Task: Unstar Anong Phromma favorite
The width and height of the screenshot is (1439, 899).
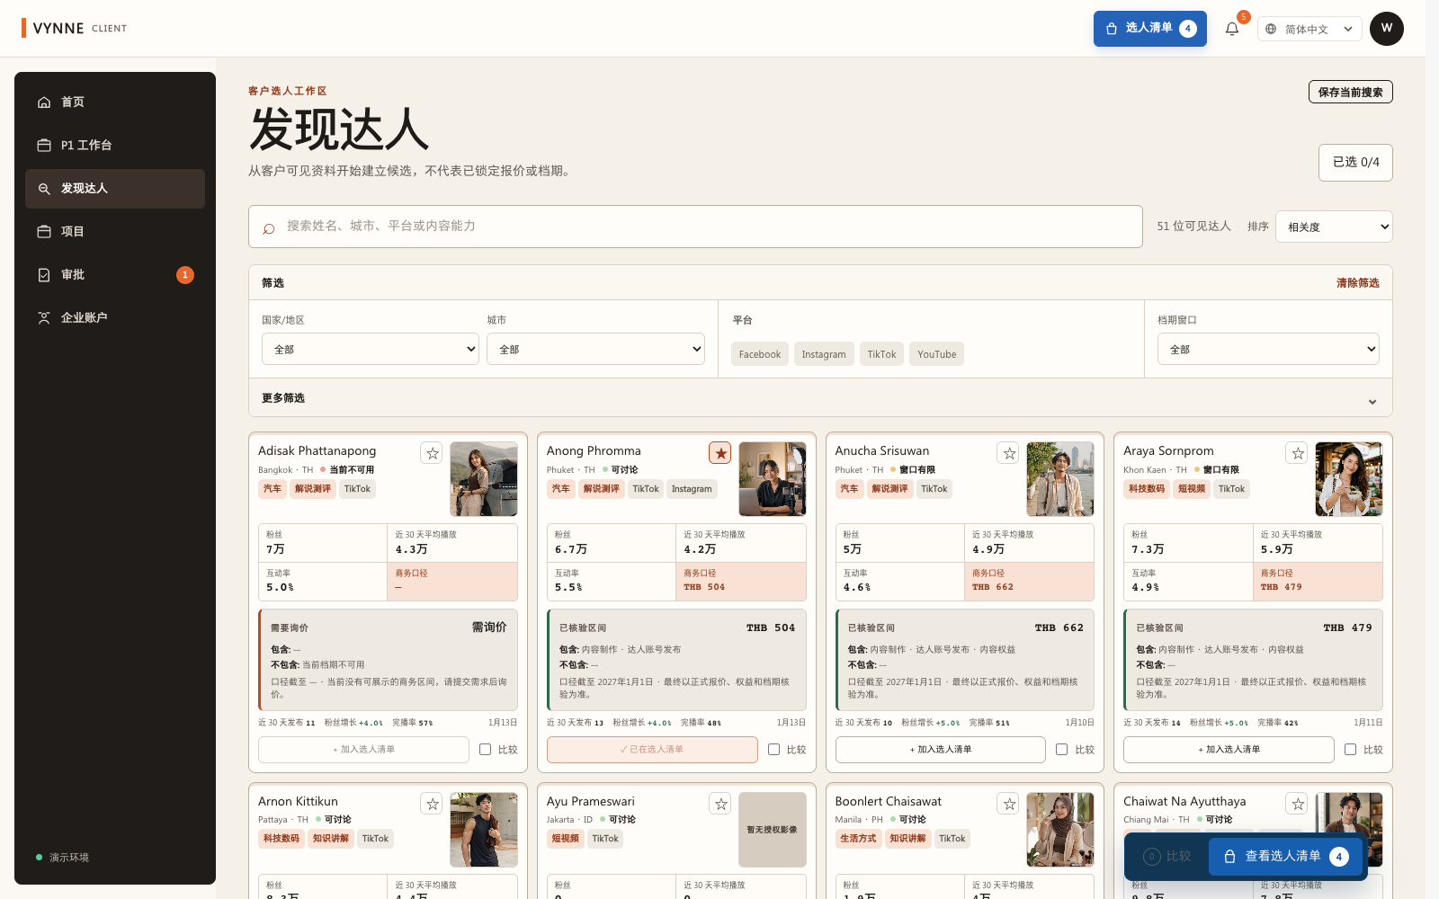Action: 720,453
